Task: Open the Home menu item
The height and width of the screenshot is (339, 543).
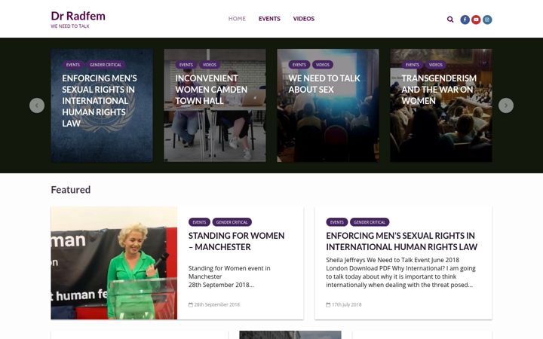Action: [x=237, y=19]
